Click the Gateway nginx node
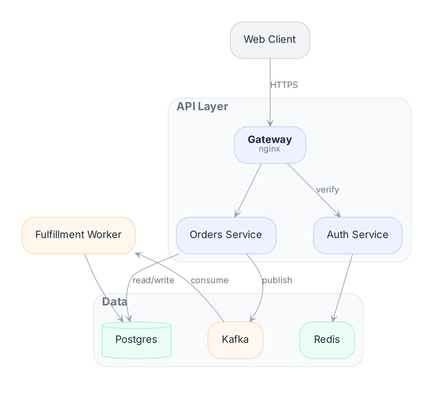441x397 pixels. [x=270, y=145]
